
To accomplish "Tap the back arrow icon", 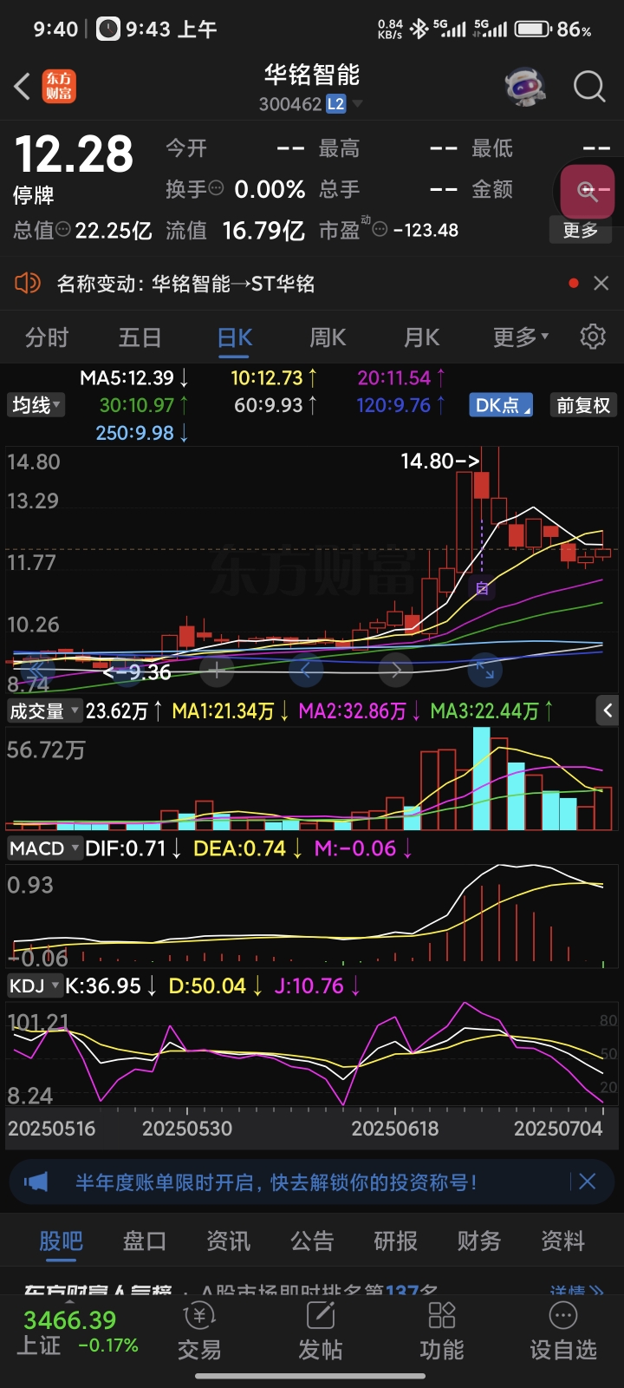I will 23,87.
